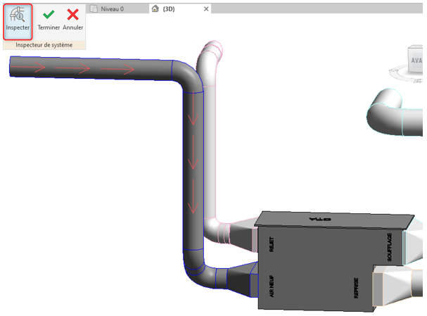Viewport: 427px width, 316px height.
Task: Click the house icon on the 3D tab
Action: click(155, 8)
